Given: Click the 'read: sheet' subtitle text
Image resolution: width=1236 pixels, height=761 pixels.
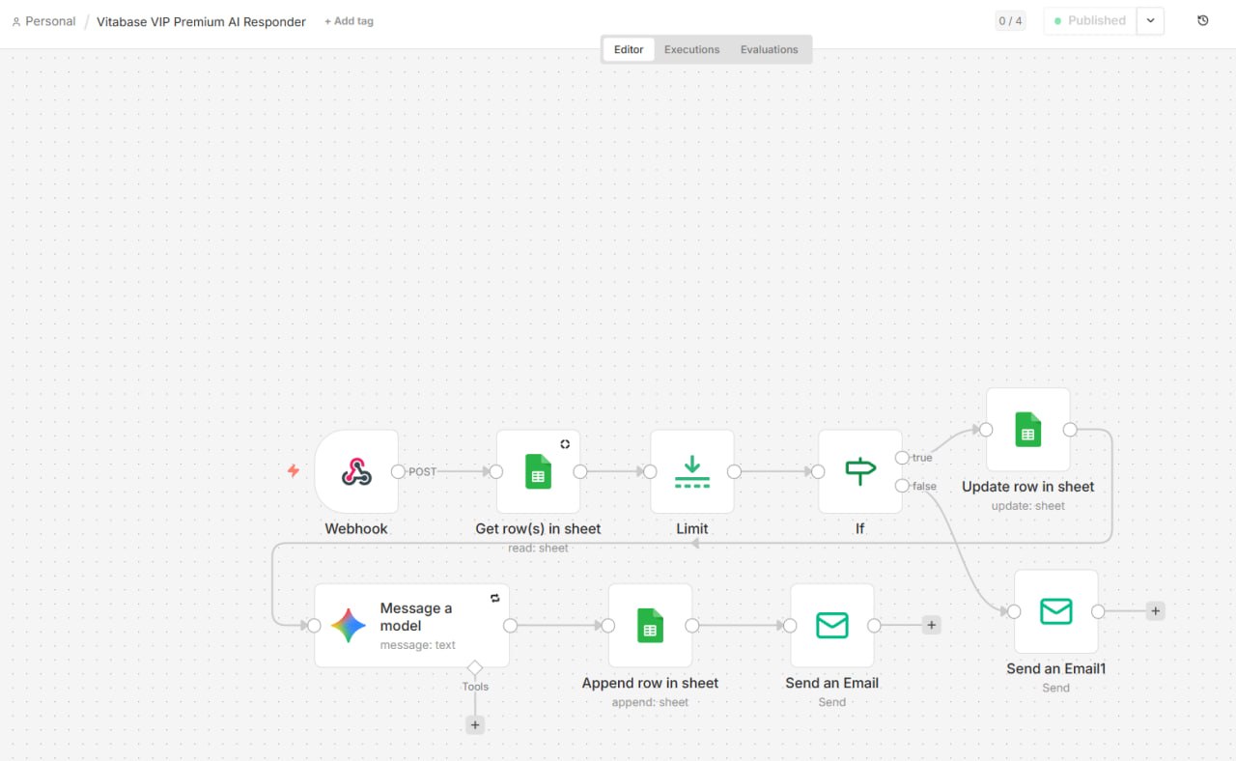Looking at the screenshot, I should [x=538, y=548].
